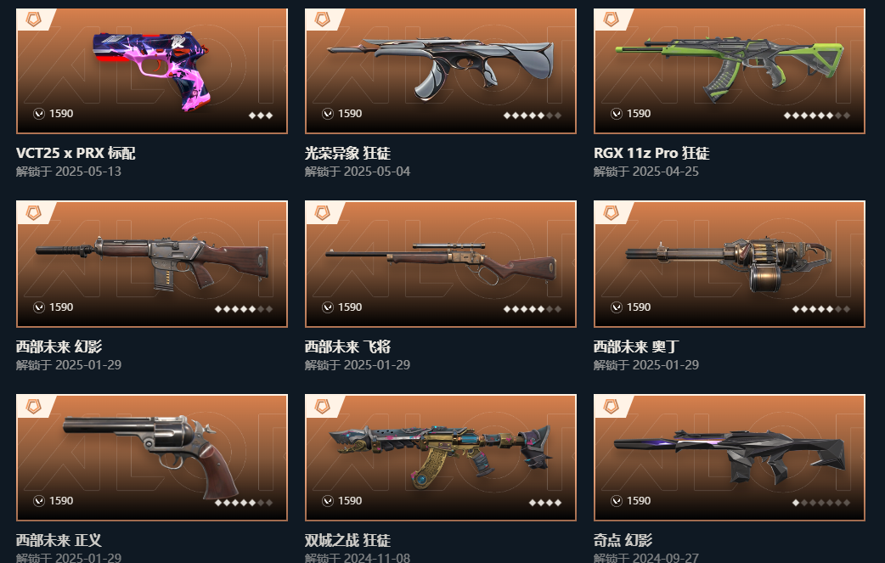
Task: Select the 双城之战 狂徒 rifle card
Action: point(441,458)
